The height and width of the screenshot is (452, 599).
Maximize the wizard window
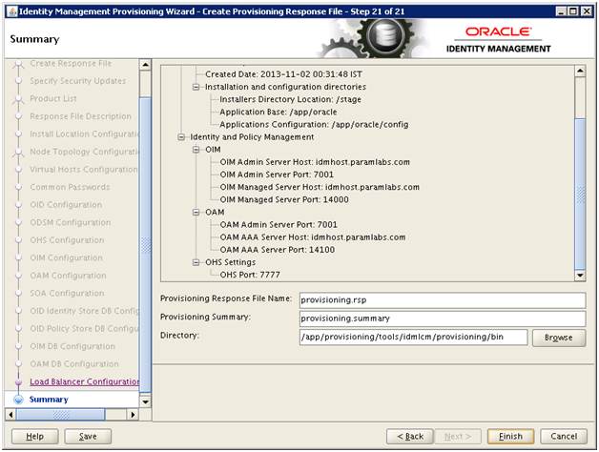573,11
